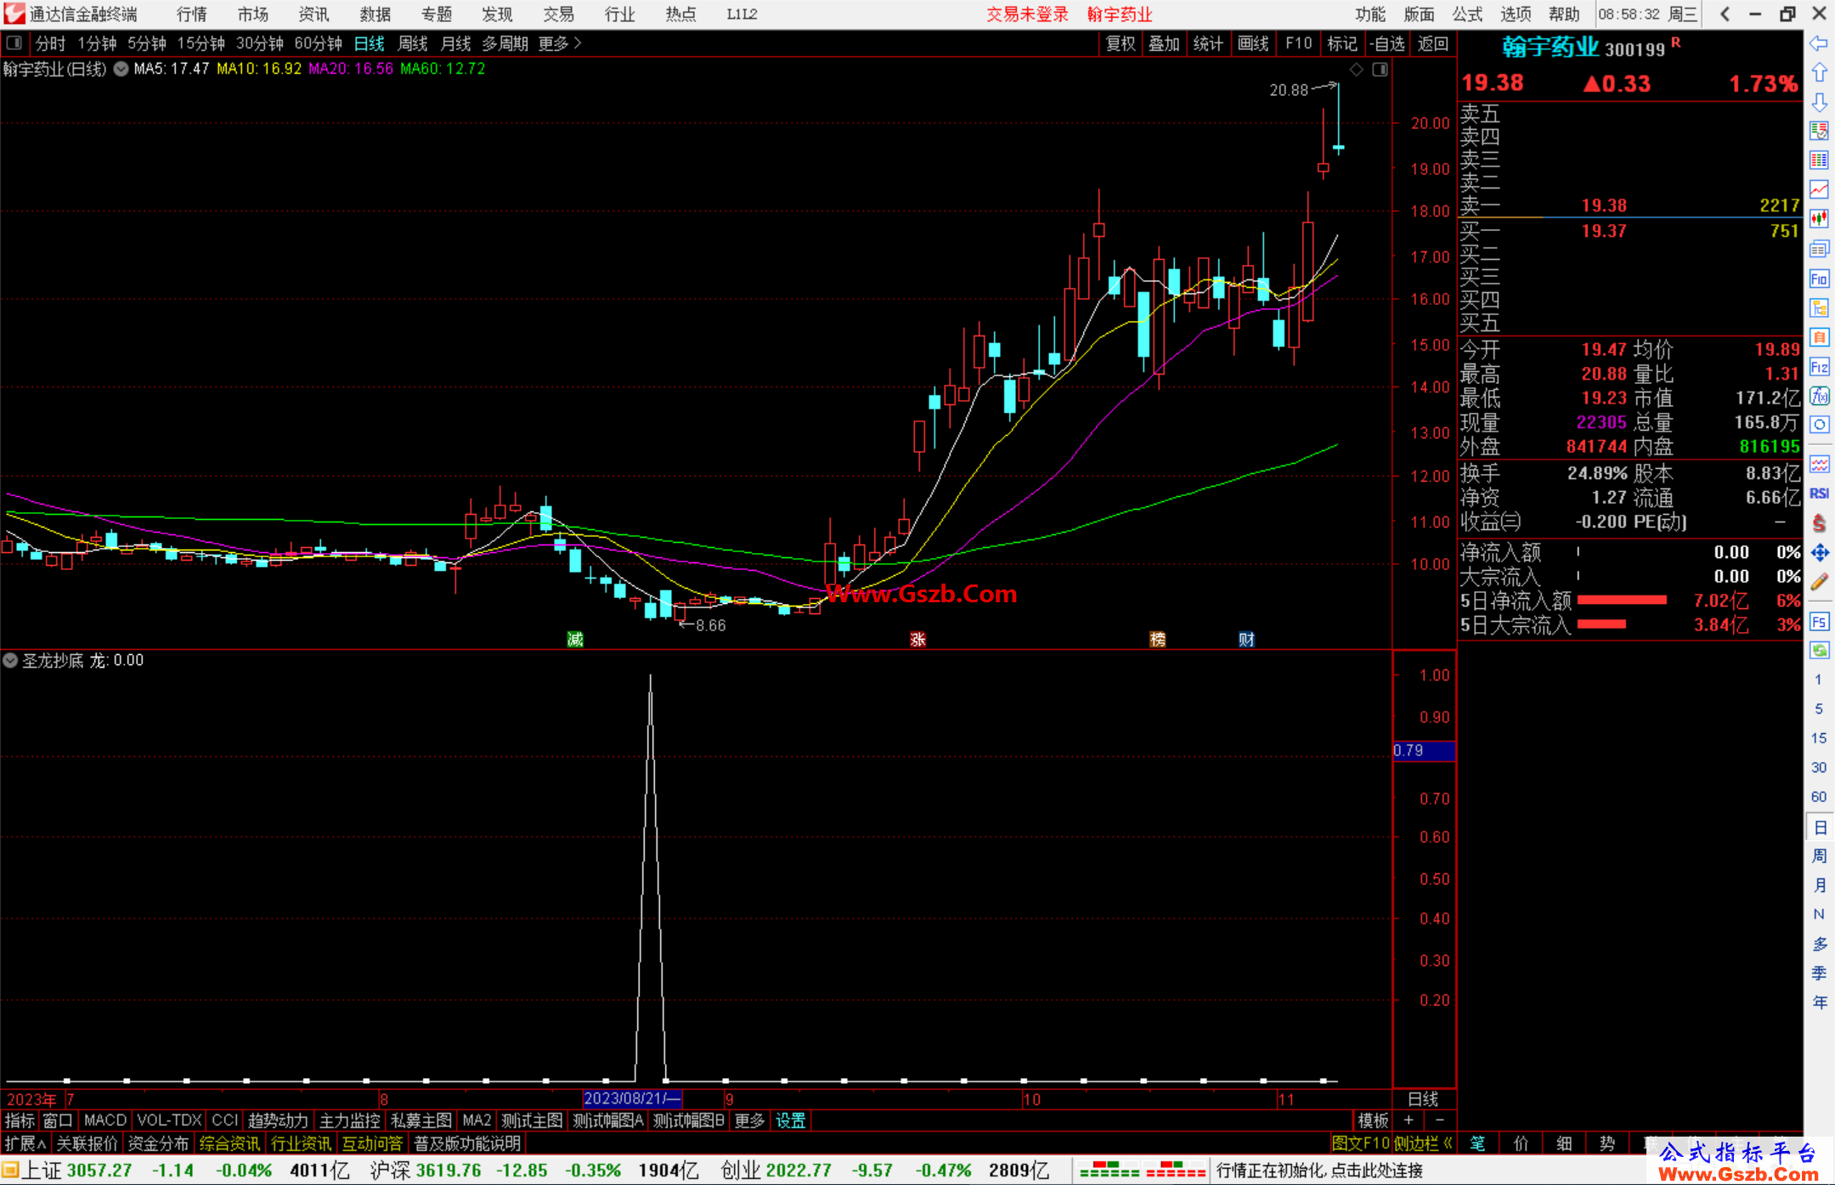
Task: Open the 选项 menu
Action: coord(1516,14)
